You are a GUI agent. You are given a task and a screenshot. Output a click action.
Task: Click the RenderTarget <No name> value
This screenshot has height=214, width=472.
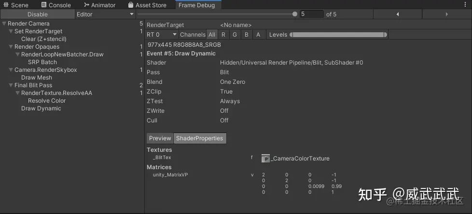click(236, 25)
